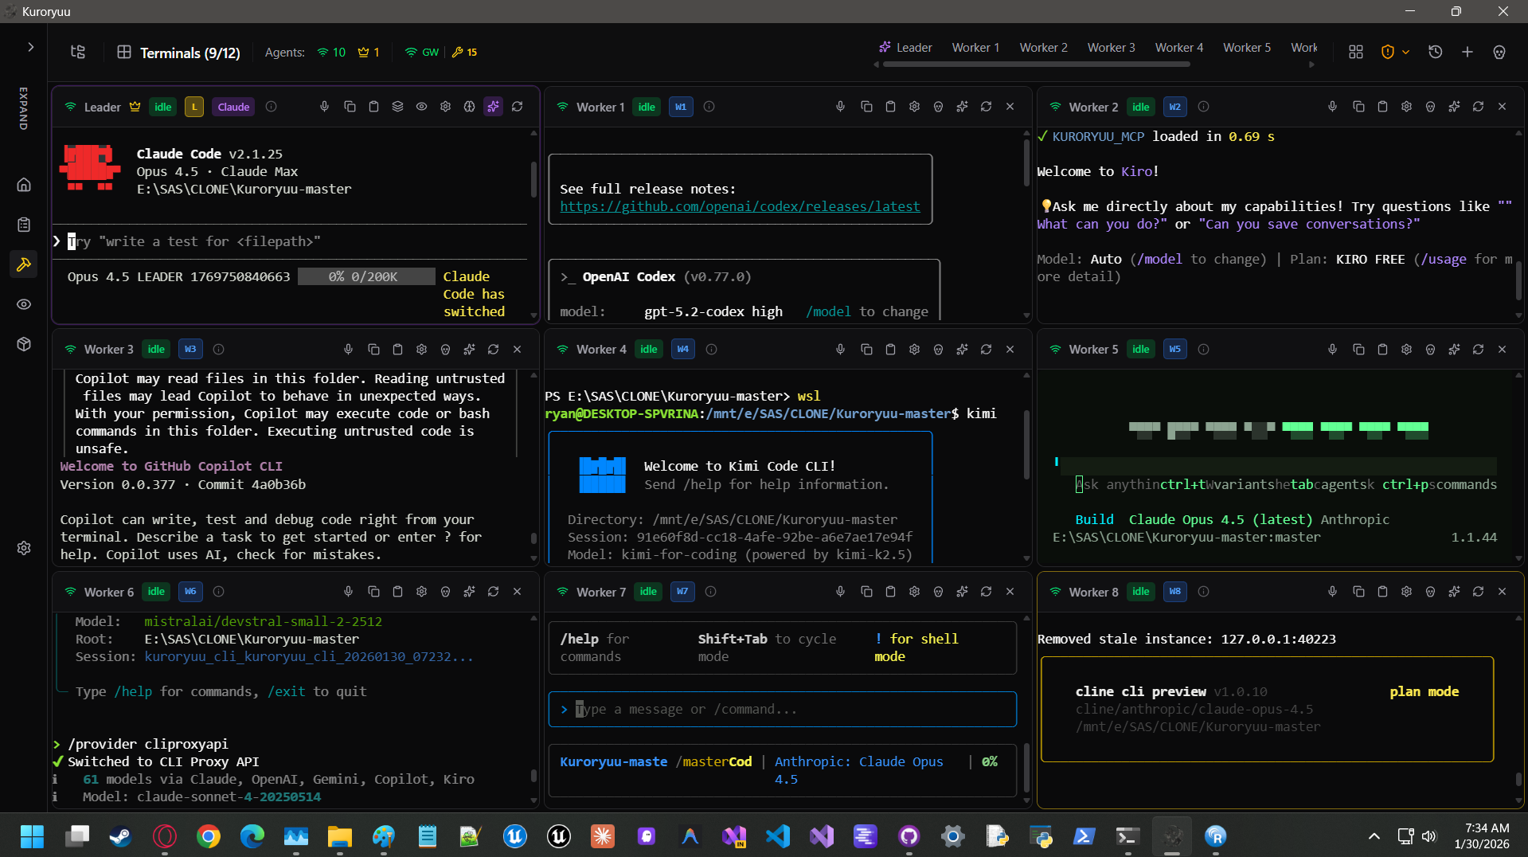Screen dimensions: 1528x857
Task: Activate the microphone icon in Leader panel
Action: coord(324,106)
